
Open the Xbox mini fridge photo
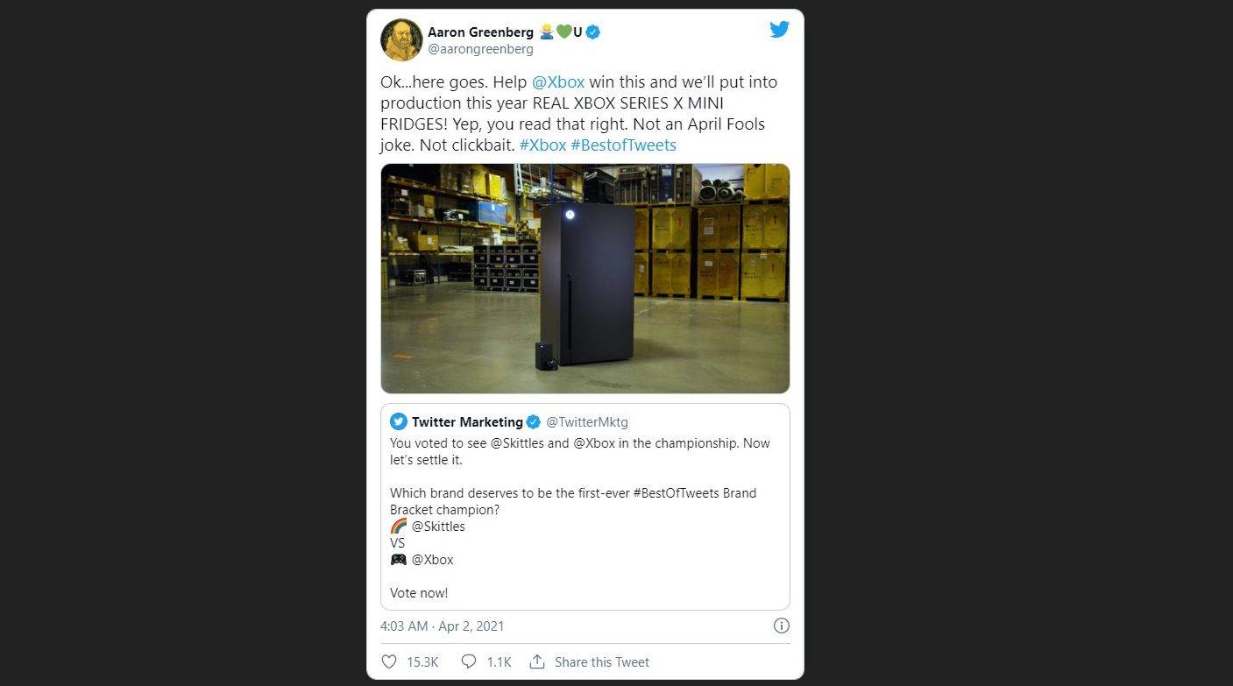[x=585, y=279]
